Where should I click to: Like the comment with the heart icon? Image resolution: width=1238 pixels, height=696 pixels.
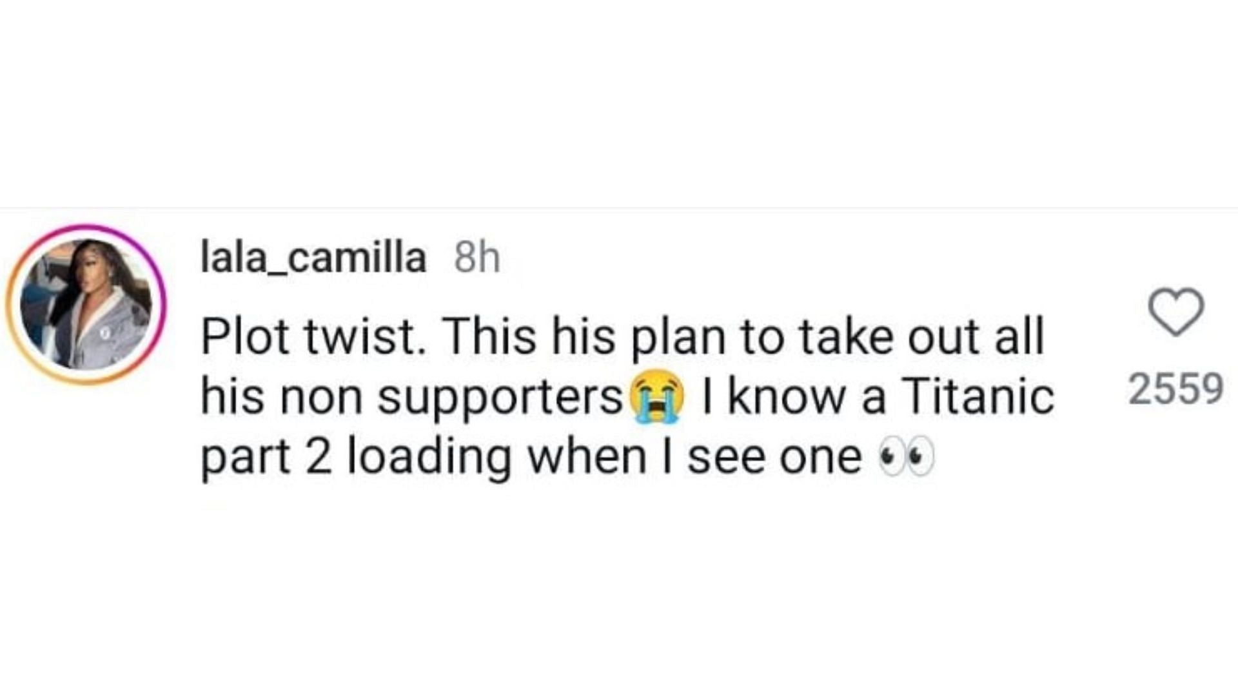point(1176,312)
